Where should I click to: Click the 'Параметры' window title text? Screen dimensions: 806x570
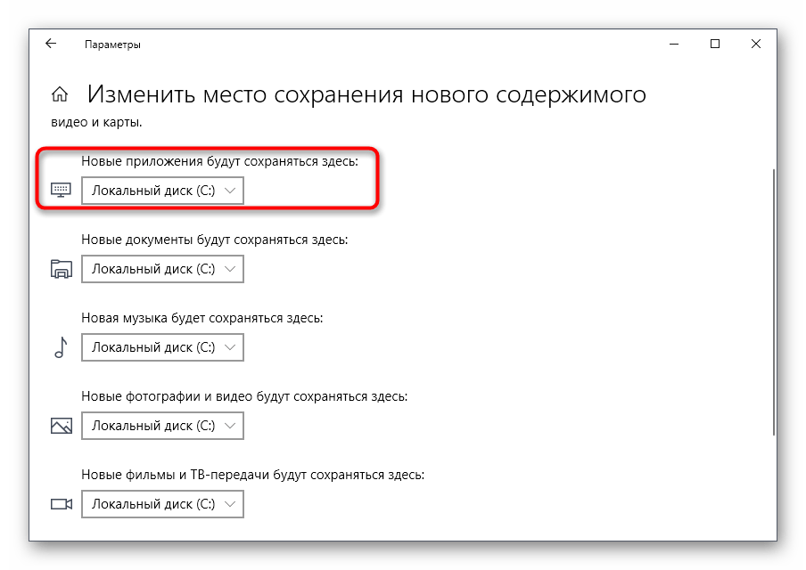pyautogui.click(x=112, y=45)
